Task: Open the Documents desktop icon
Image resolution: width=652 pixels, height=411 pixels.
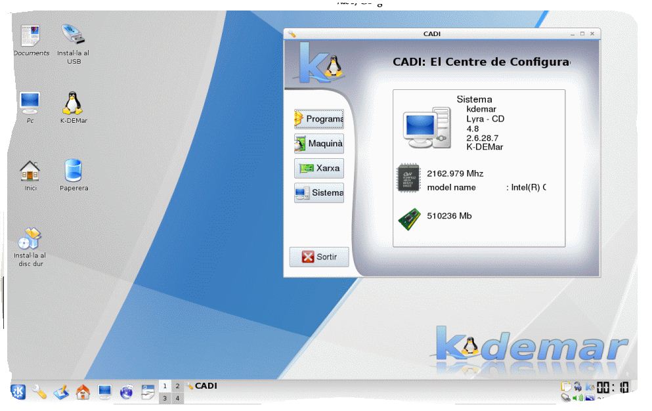Action: pos(31,35)
